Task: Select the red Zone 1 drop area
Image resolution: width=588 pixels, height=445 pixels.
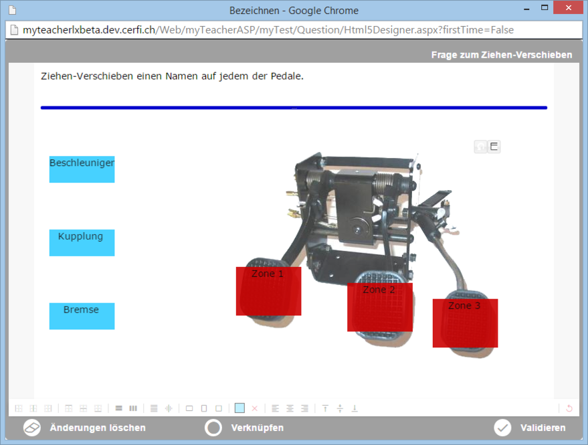Action: 268,292
